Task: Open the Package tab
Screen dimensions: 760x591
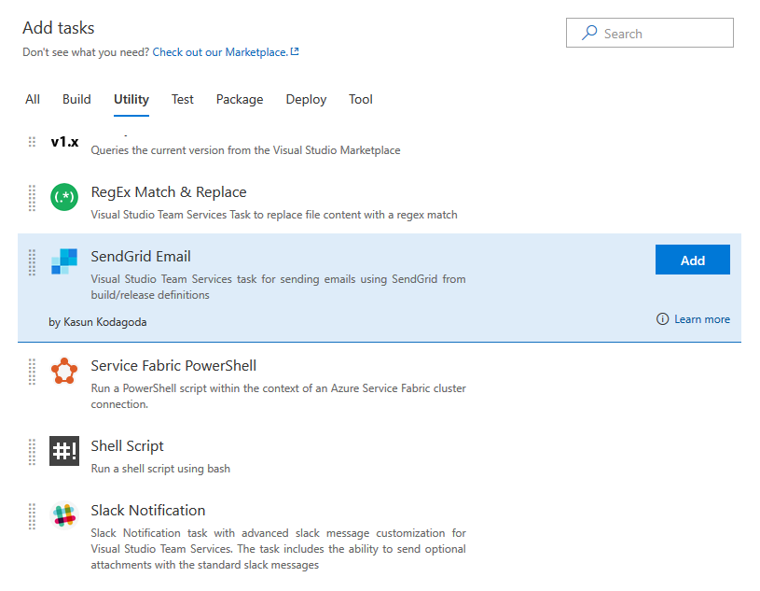Action: coord(240,100)
